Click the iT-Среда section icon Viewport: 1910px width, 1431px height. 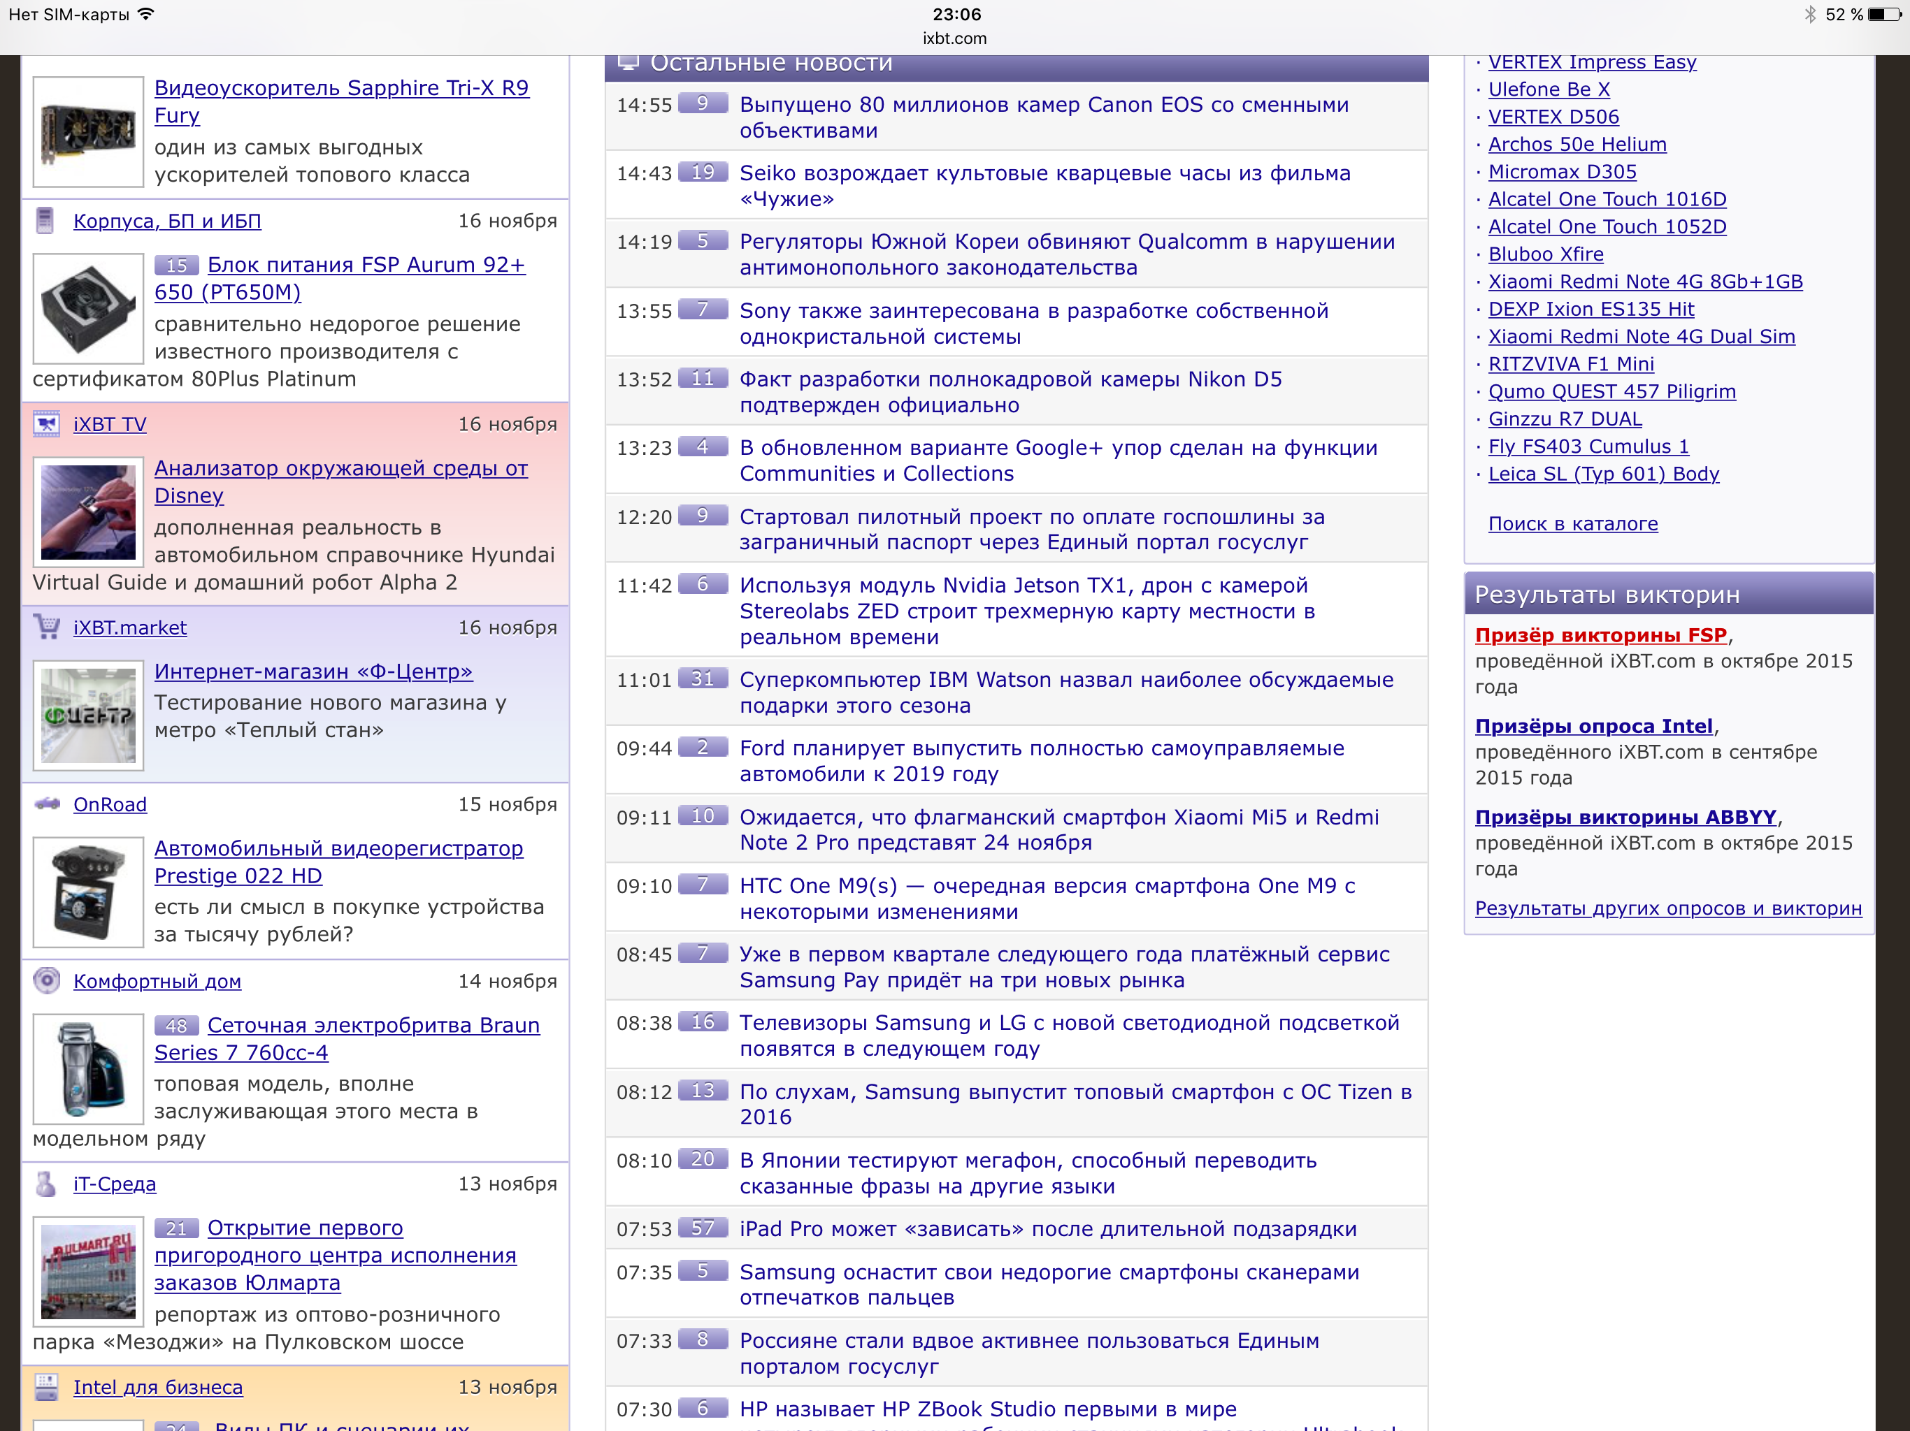click(x=47, y=1183)
